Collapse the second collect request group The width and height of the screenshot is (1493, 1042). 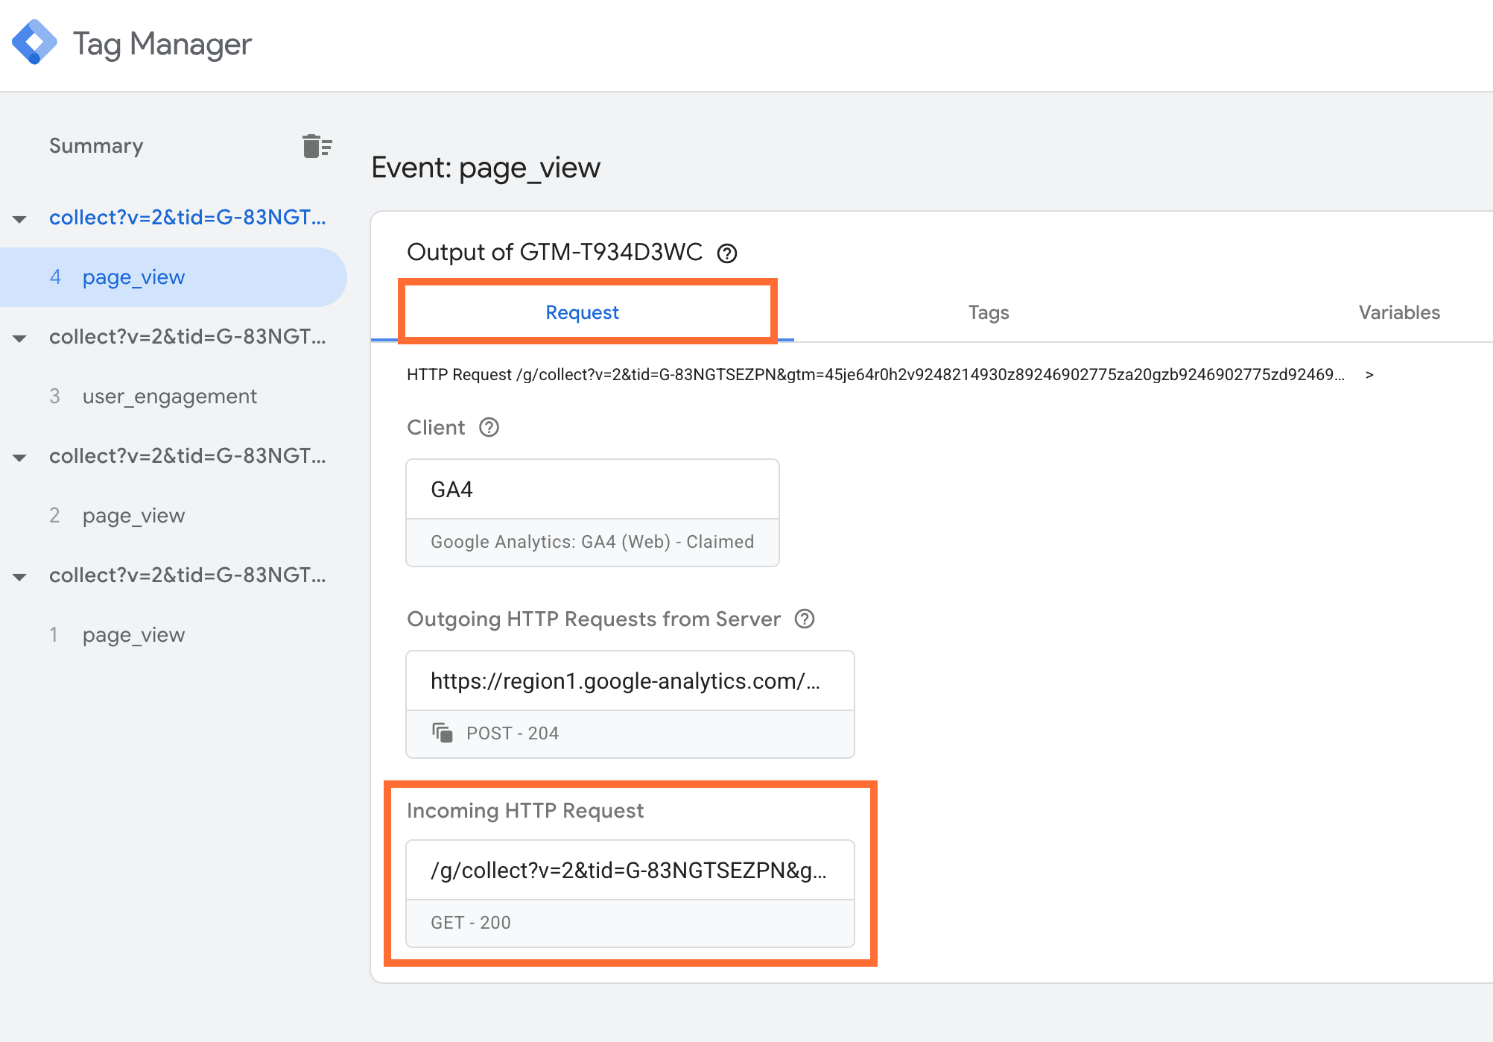point(20,338)
